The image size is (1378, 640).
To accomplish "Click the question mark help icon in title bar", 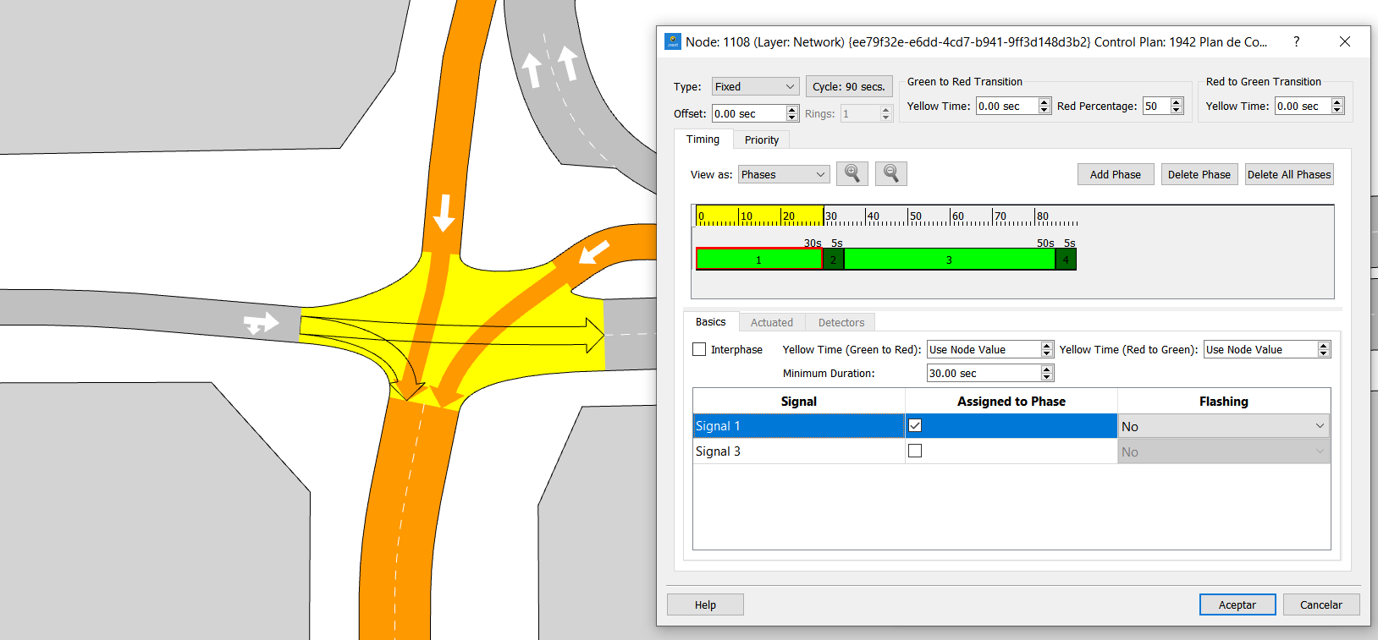I will [x=1296, y=41].
